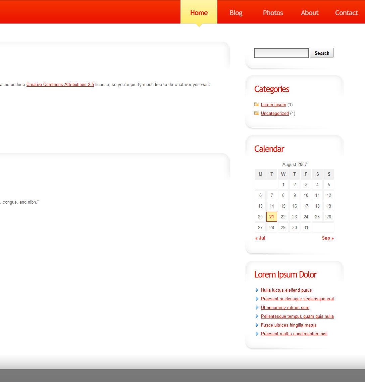The image size is (365, 382).
Task: Click calendar day 27
Action: click(x=260, y=227)
